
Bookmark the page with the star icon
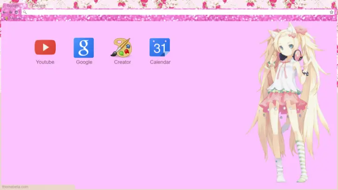coord(331,12)
